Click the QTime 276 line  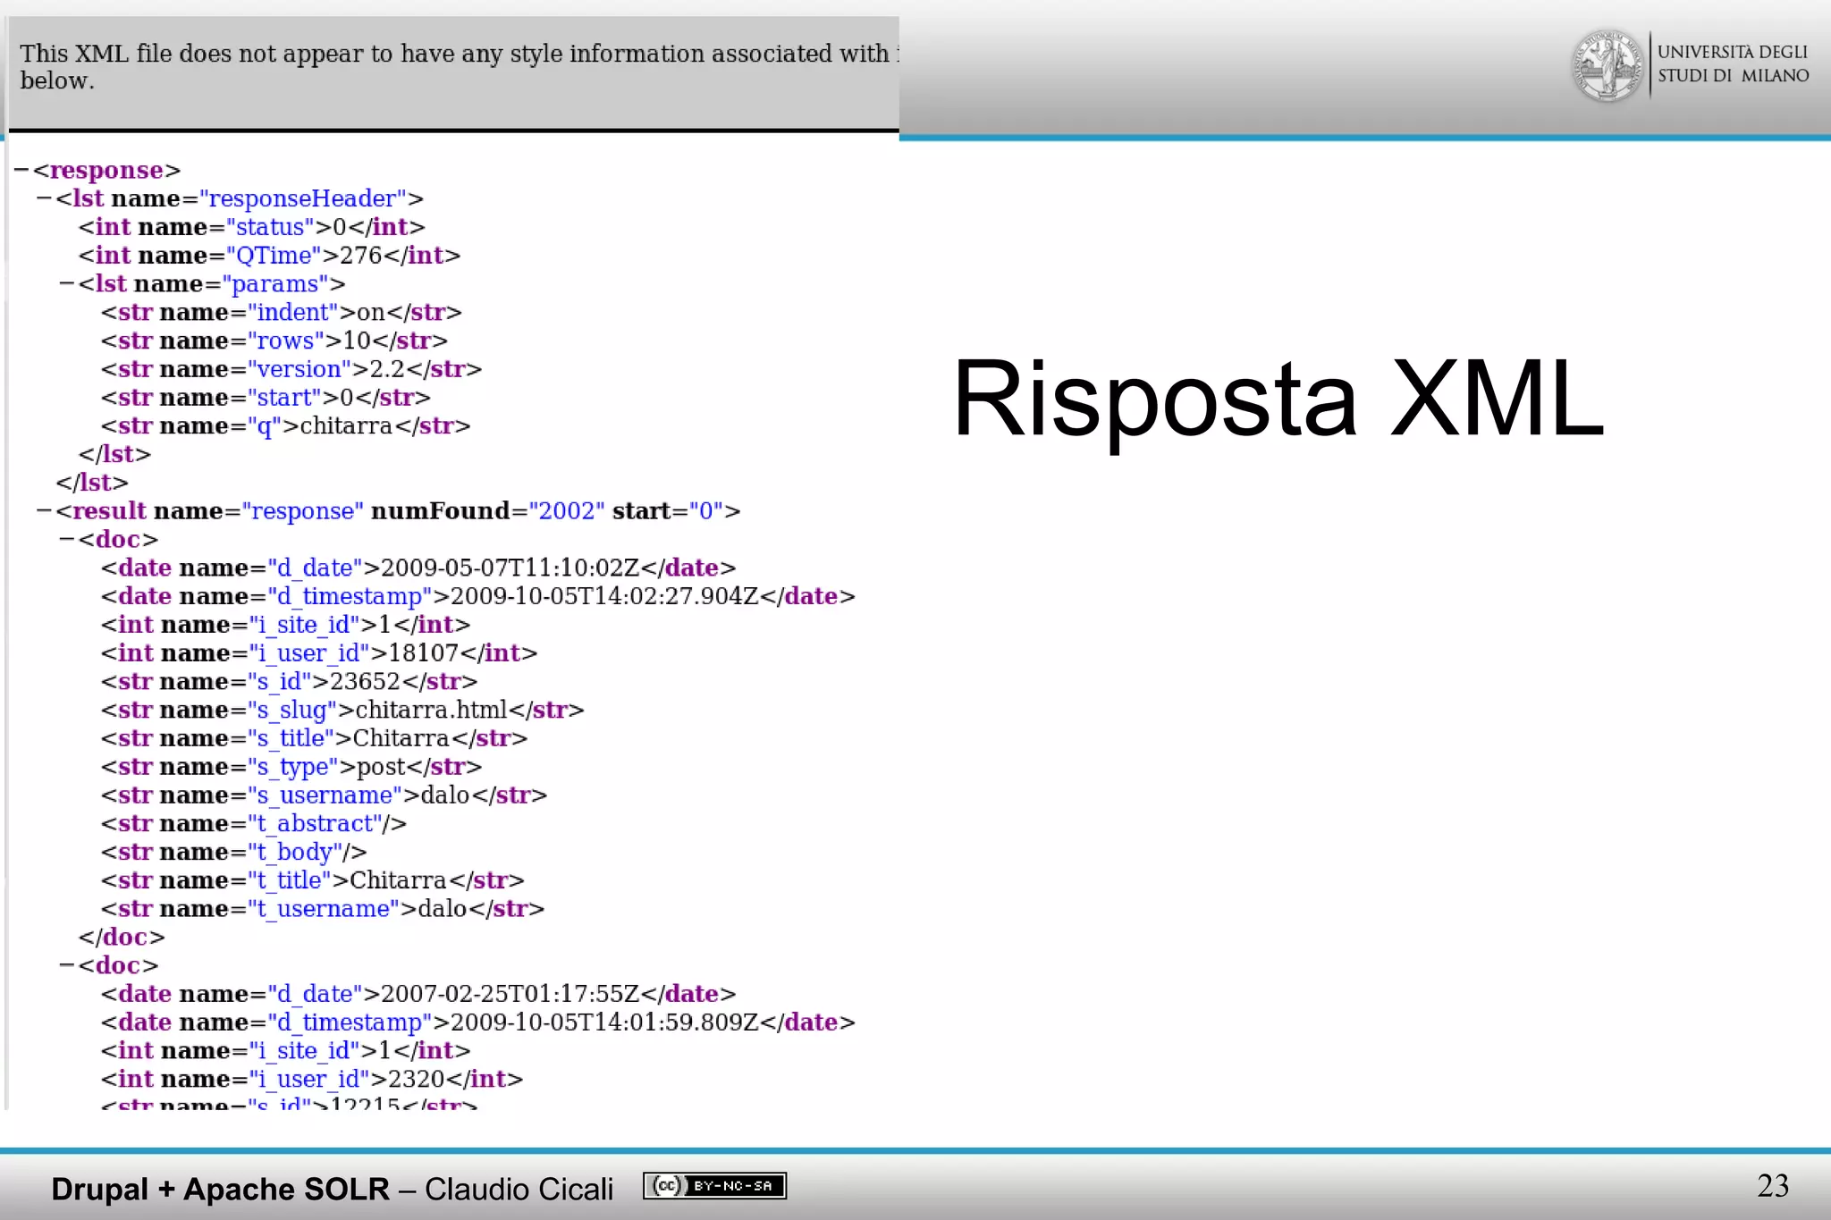coord(269,256)
